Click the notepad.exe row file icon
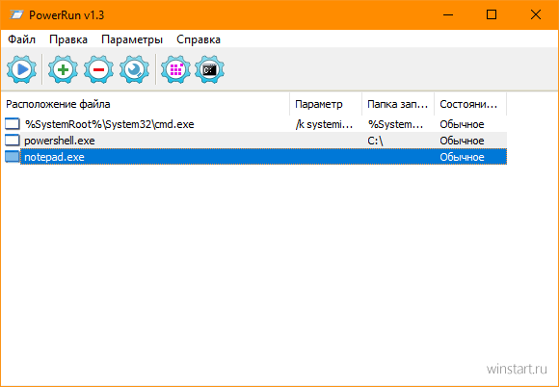This screenshot has height=387, width=559. point(13,157)
